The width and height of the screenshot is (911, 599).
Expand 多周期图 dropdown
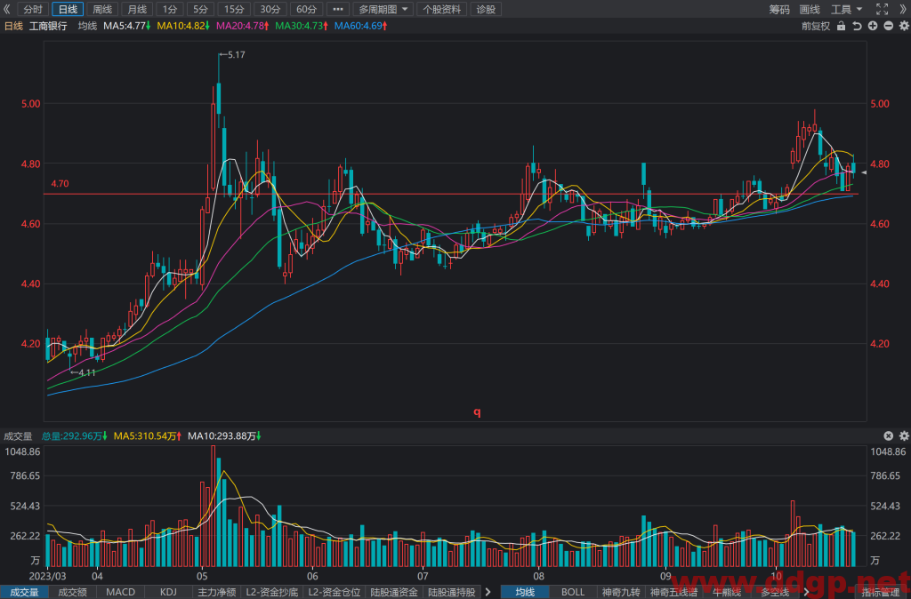pos(383,9)
